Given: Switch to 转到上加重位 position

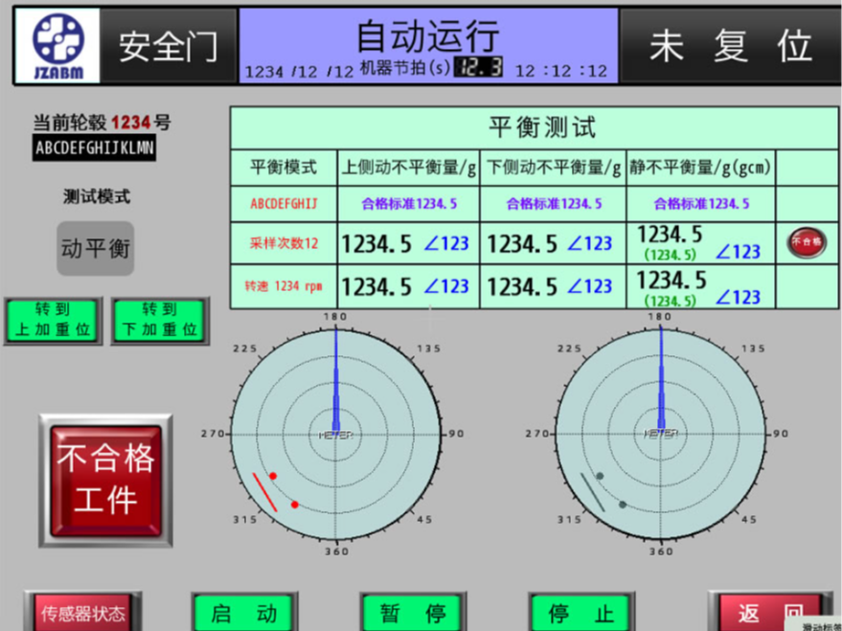Looking at the screenshot, I should click(52, 320).
